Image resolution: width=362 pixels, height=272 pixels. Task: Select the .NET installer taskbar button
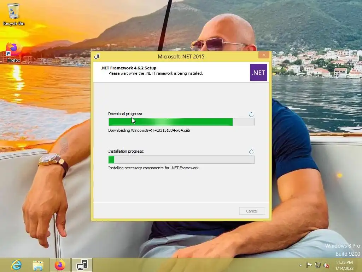click(x=82, y=265)
